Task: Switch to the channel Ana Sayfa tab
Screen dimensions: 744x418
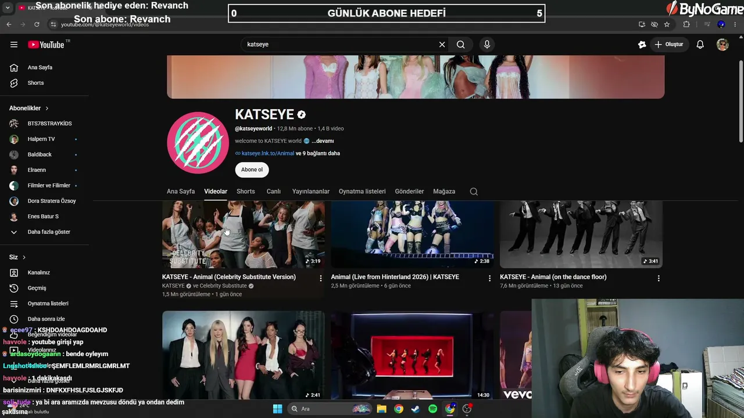Action: point(181,192)
